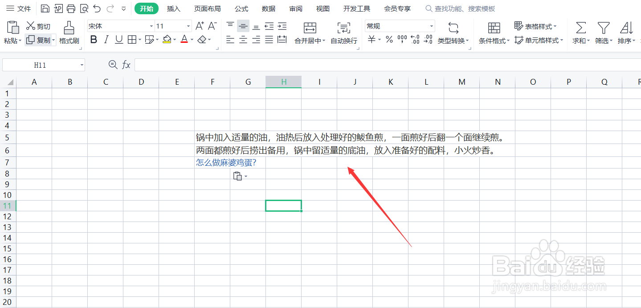Expand the Paste (粘贴) dropdown arrow
Image resolution: width=641 pixels, height=308 pixels.
(20, 41)
